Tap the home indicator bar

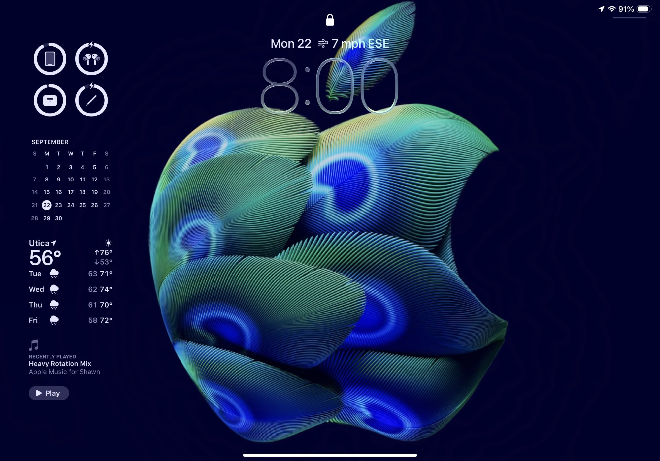coord(330,455)
